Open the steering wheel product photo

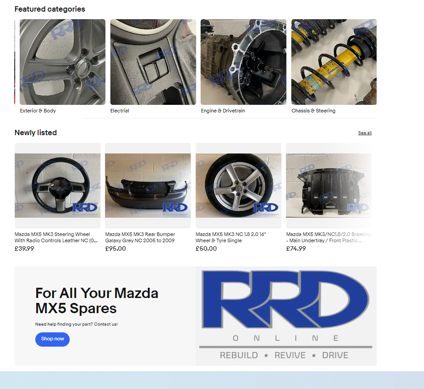click(x=58, y=186)
